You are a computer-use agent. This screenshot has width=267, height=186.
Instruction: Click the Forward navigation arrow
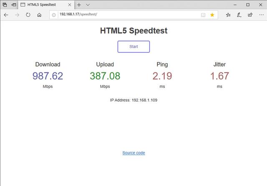point(17,15)
